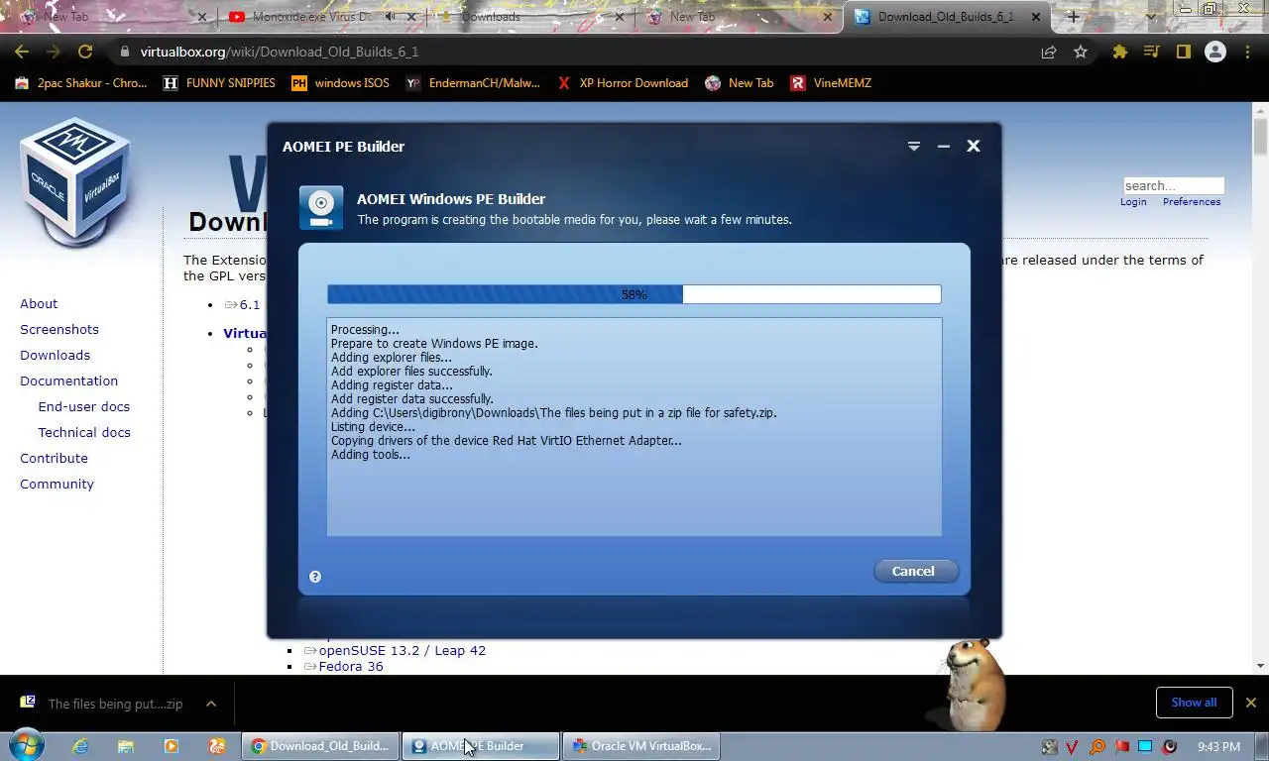Image resolution: width=1269 pixels, height=761 pixels.
Task: Close the downloads bar with the X
Action: [x=1250, y=703]
